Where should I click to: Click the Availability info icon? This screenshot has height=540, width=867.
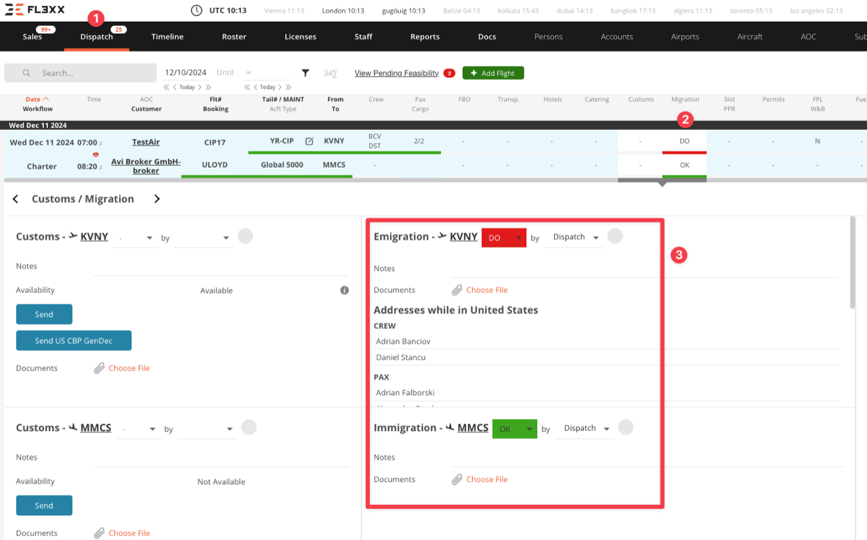pos(344,290)
